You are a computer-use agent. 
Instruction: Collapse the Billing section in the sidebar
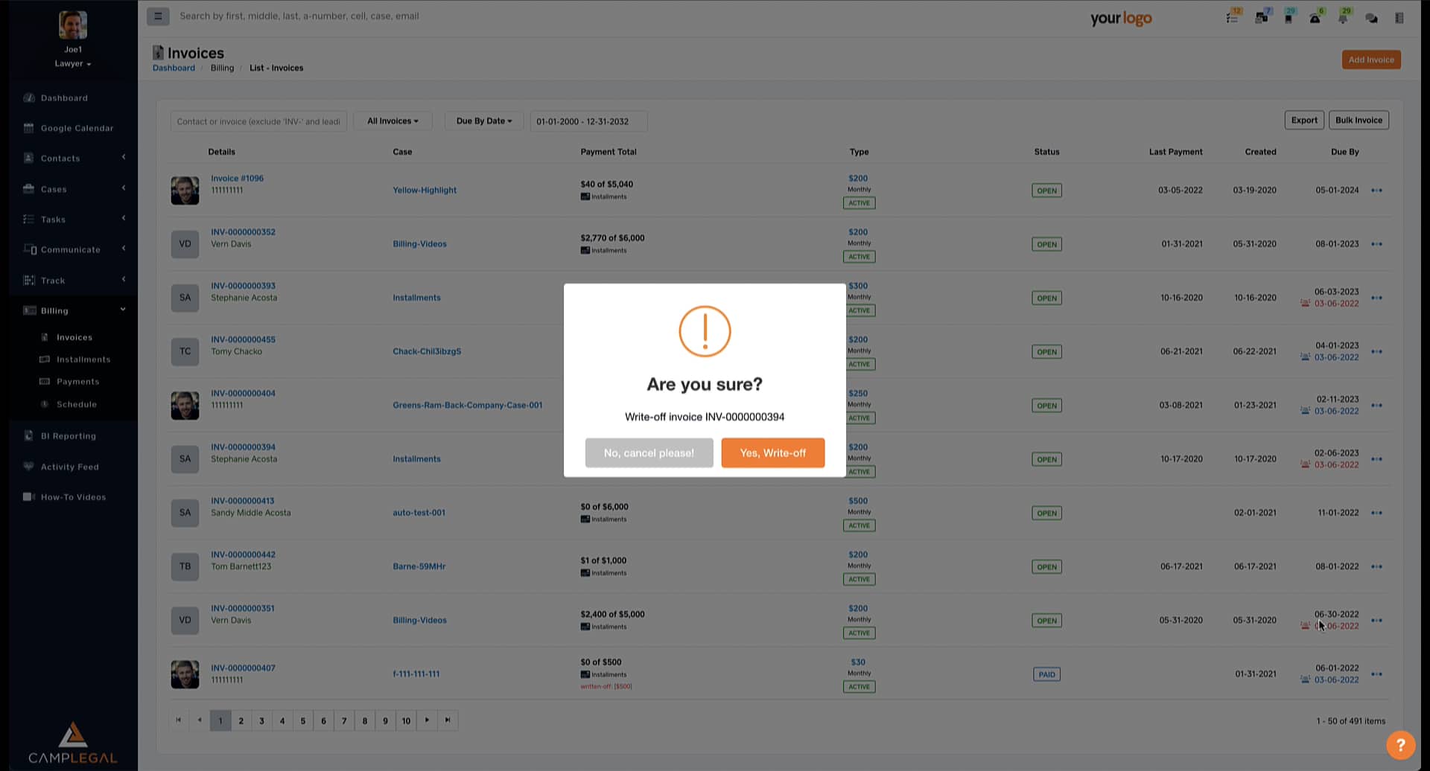tap(52, 310)
